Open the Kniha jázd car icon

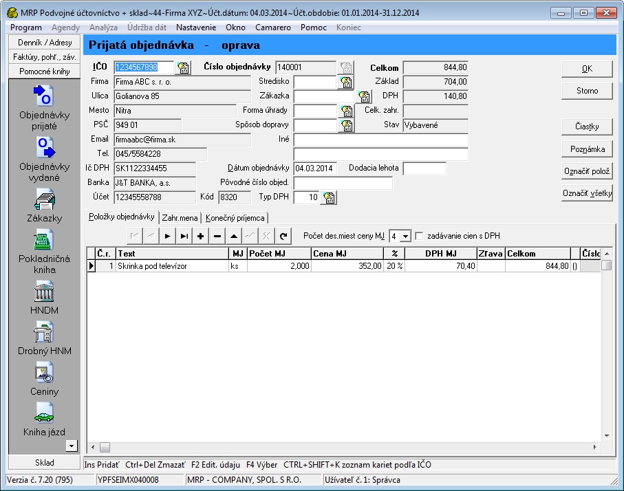[x=44, y=413]
